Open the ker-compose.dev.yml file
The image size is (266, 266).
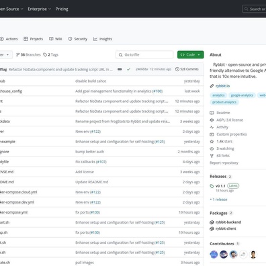(x=17, y=202)
